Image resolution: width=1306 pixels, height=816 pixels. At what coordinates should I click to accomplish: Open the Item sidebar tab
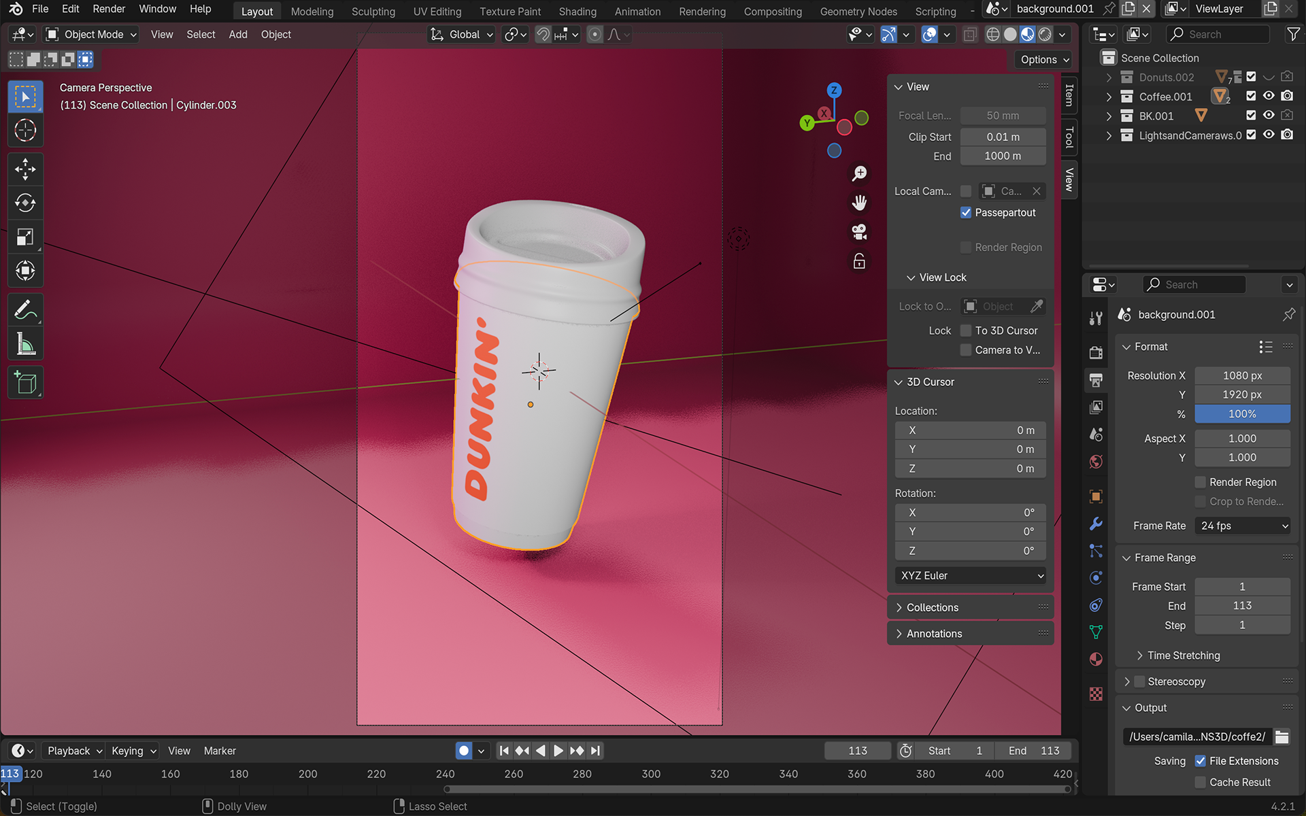(x=1069, y=95)
